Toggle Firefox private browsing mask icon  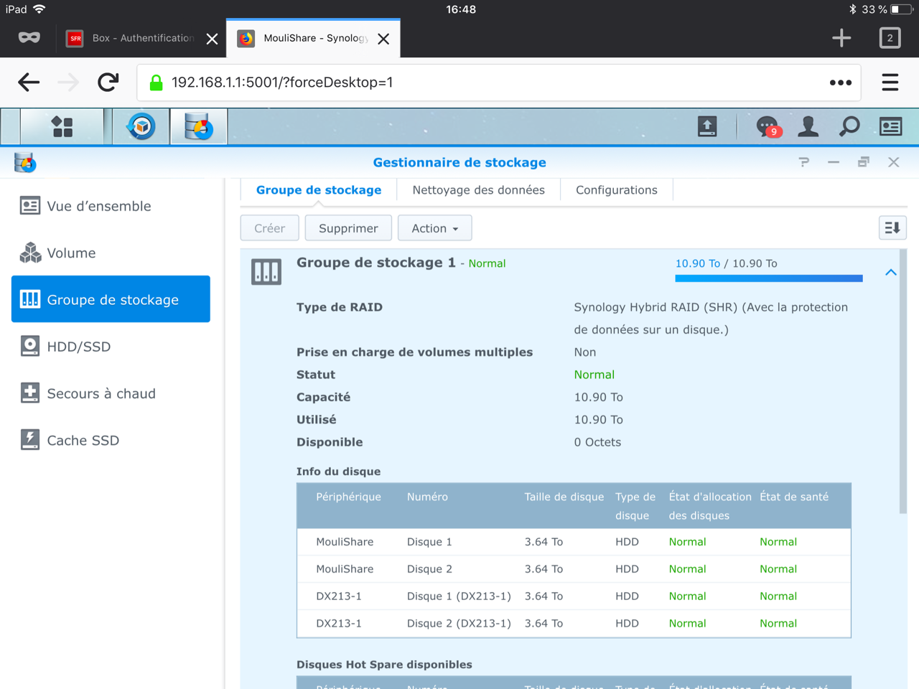point(29,37)
